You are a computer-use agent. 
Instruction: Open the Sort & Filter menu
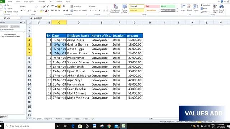tap(215, 9)
